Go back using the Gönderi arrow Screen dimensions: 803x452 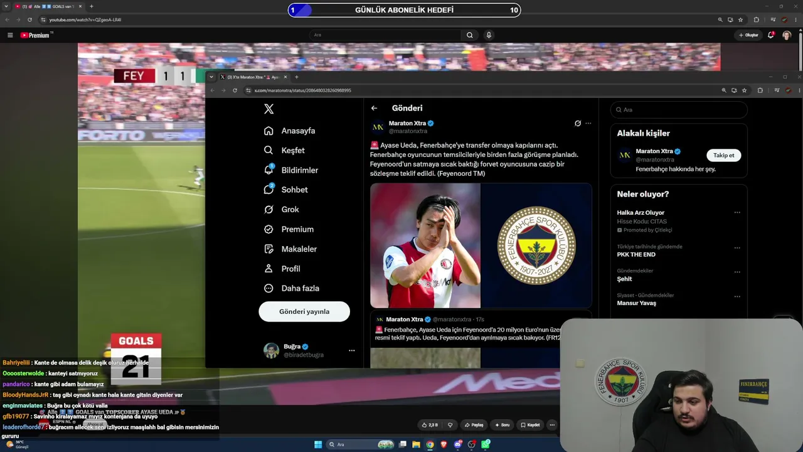pos(374,108)
